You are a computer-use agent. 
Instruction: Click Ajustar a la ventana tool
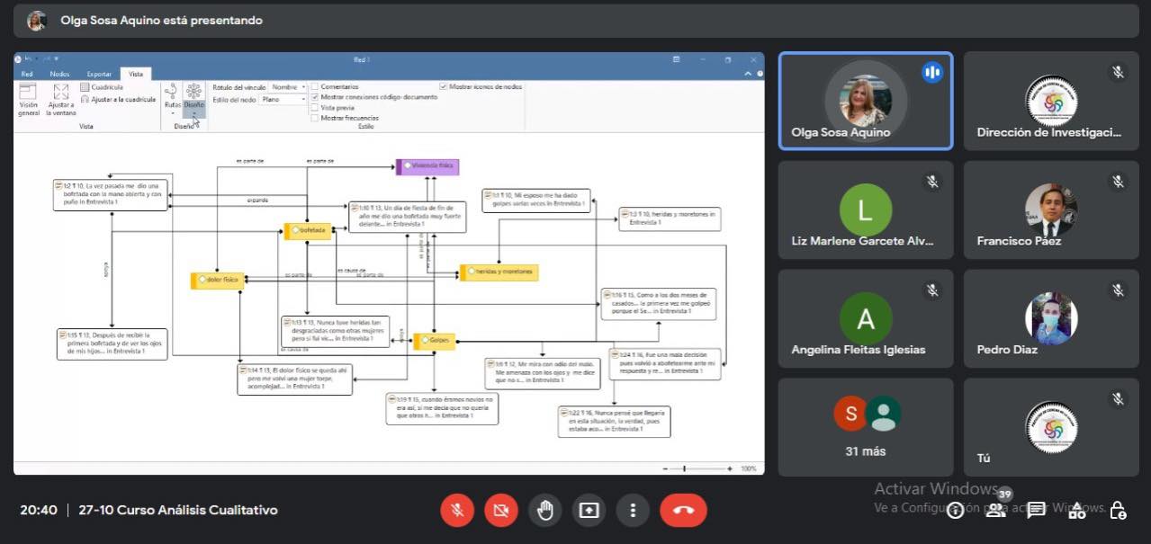click(x=61, y=100)
